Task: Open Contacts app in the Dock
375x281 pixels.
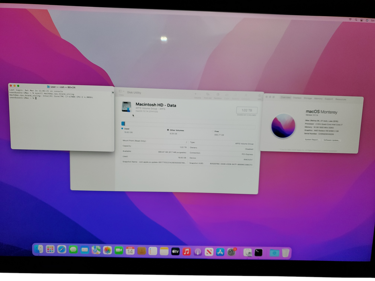Action: point(141,251)
